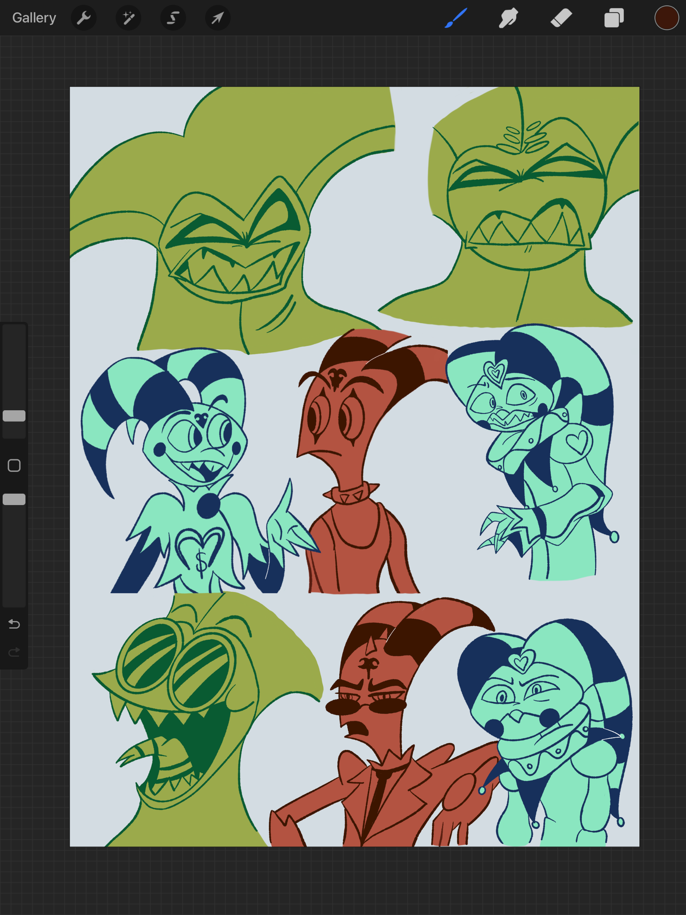Image resolution: width=686 pixels, height=915 pixels.
Task: Click the heart with dollar sign drawing
Action: [200, 550]
